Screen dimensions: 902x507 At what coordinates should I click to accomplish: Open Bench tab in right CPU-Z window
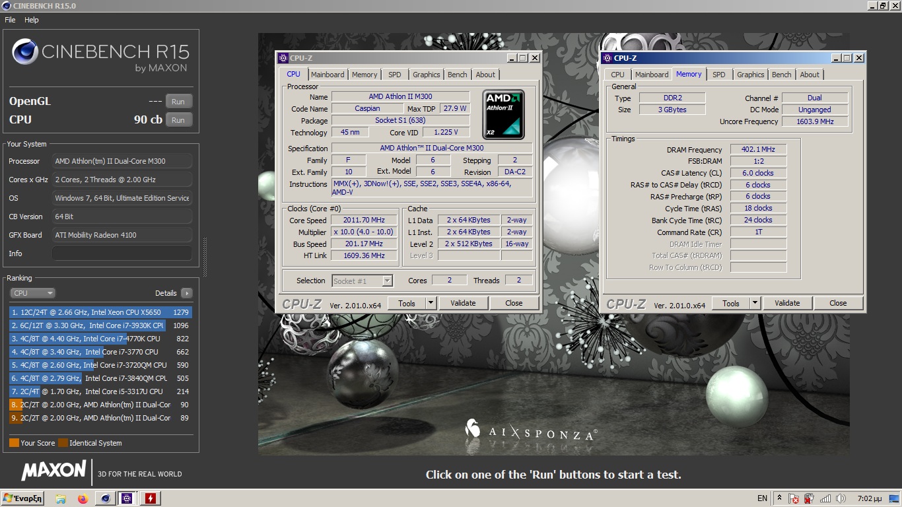[781, 75]
